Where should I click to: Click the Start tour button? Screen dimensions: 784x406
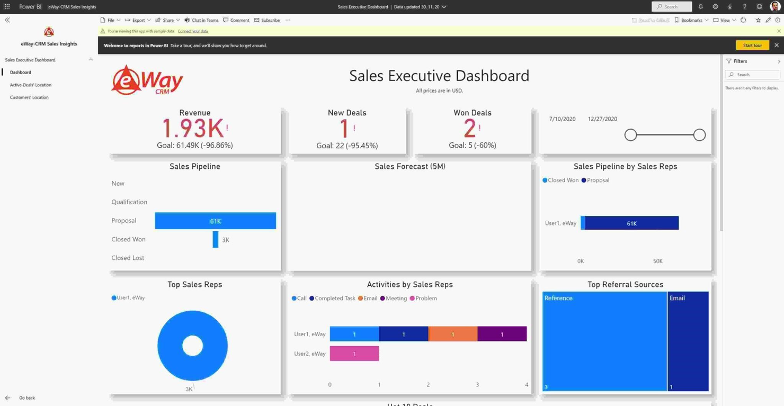[x=752, y=45]
